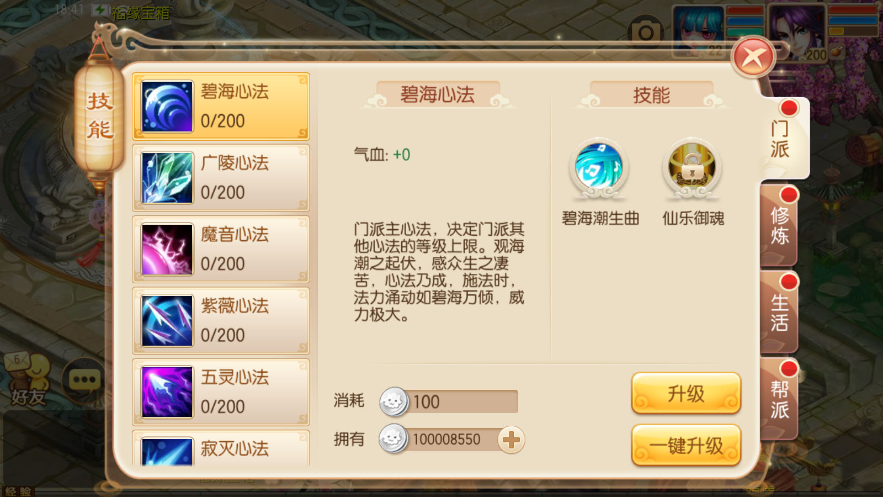883x497 pixels.
Task: Click the 升级 upgrade button
Action: [686, 393]
